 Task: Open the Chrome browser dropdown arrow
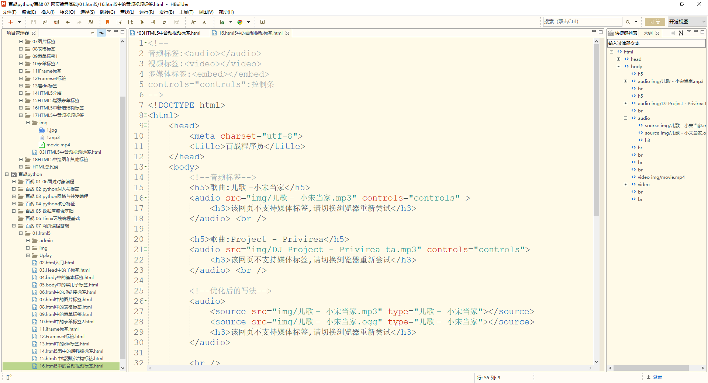[x=248, y=22]
